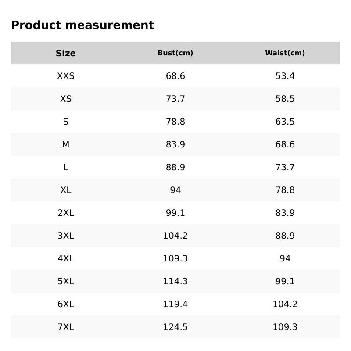Select the 3XL size label
This screenshot has width=351, height=351.
(x=66, y=236)
